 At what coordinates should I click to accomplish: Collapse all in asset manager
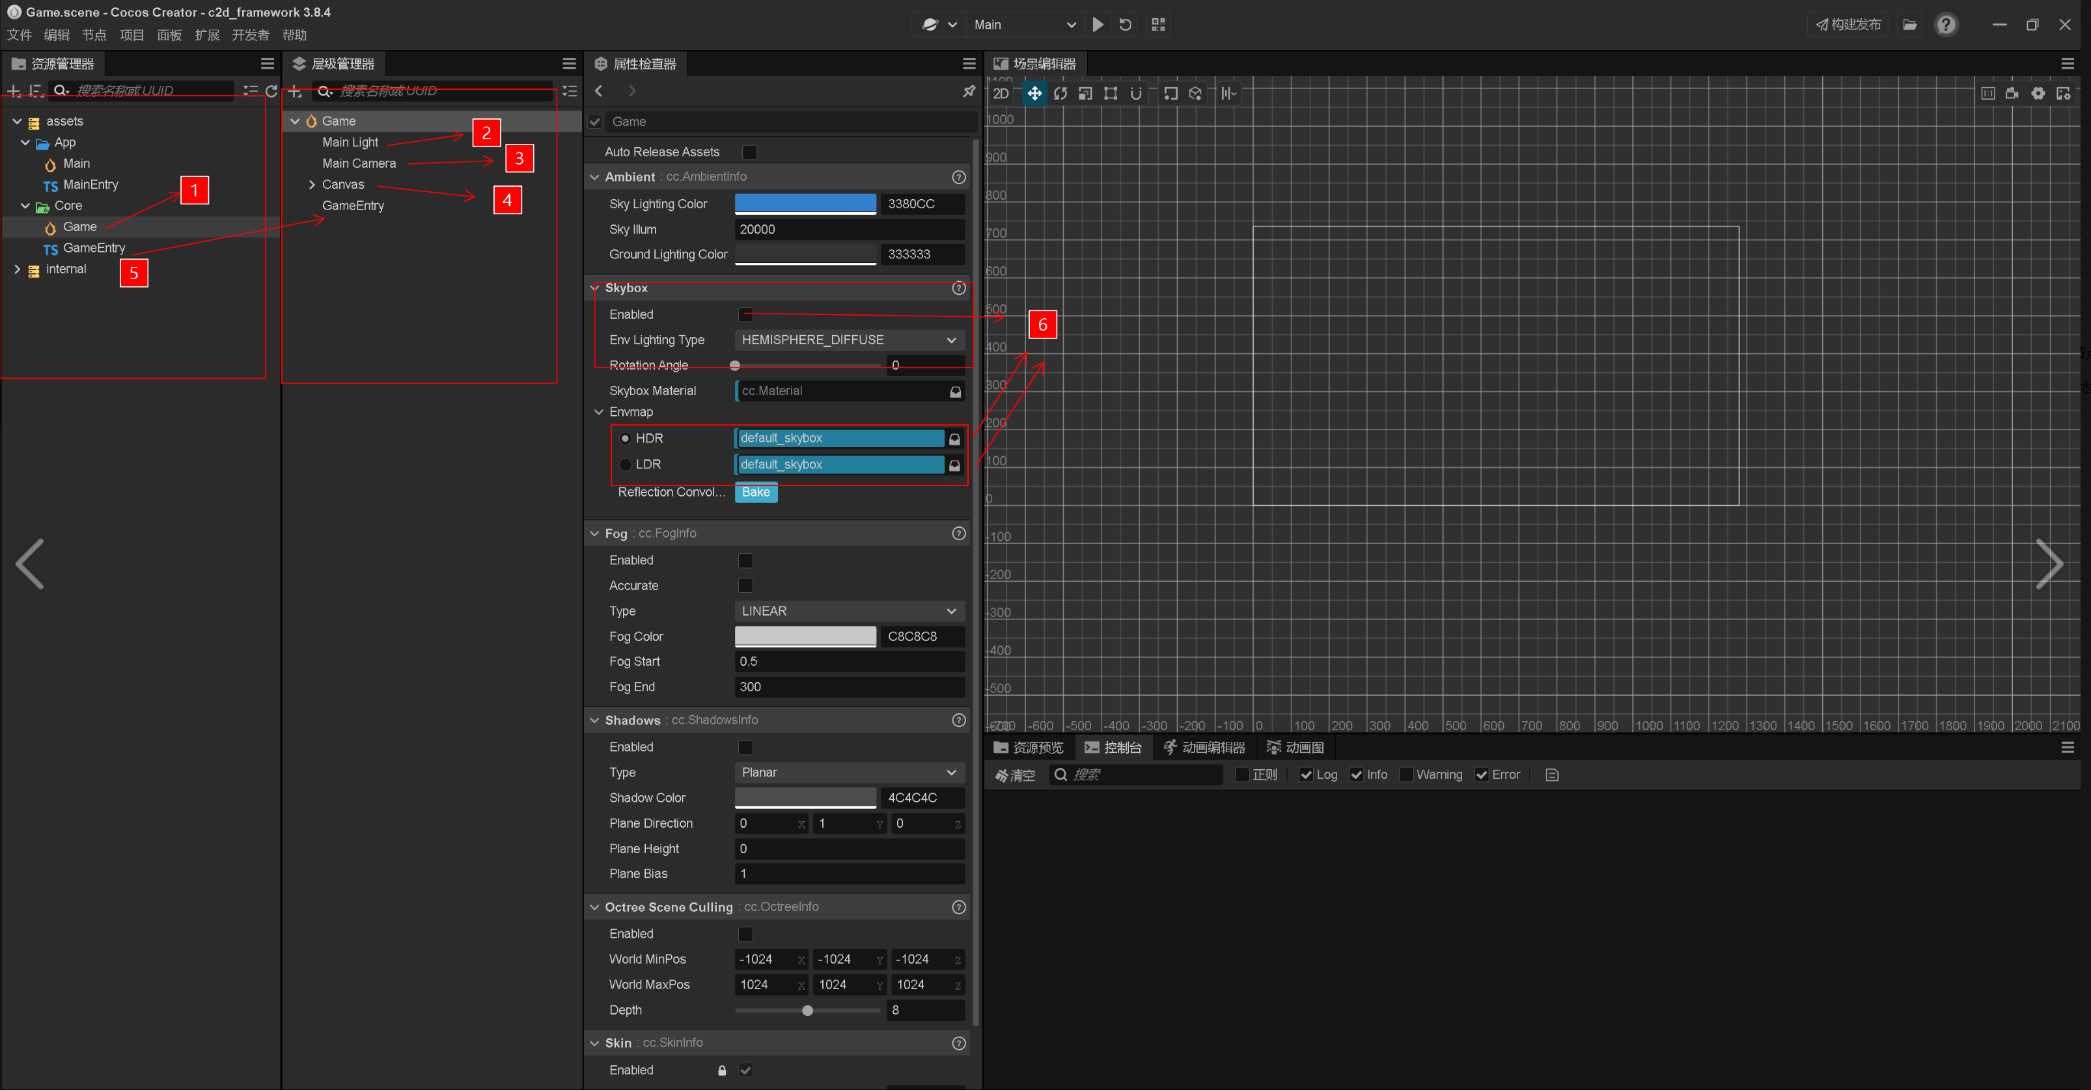tap(250, 91)
